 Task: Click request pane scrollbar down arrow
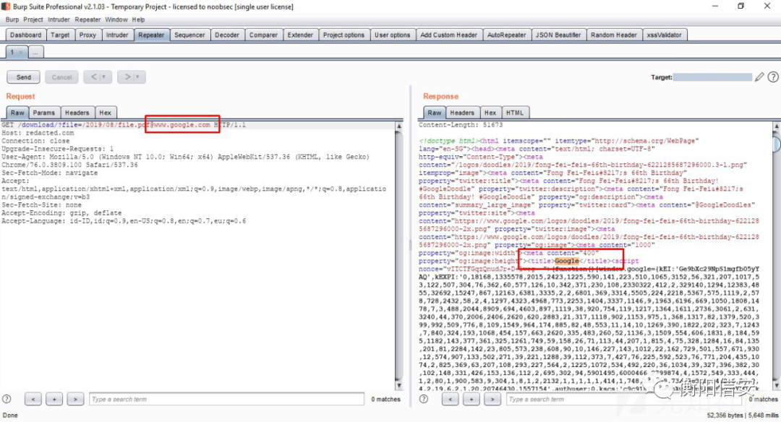[398, 386]
